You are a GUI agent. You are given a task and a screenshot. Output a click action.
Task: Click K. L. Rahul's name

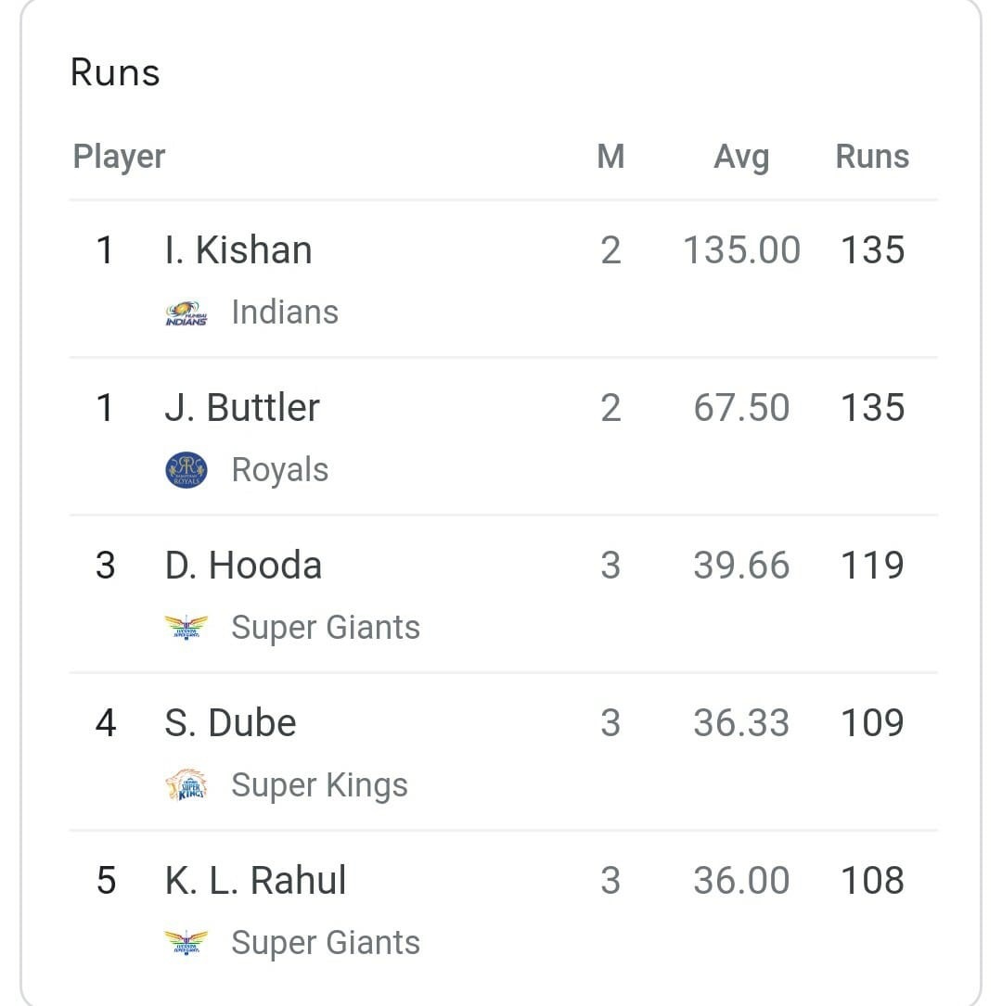coord(255,879)
